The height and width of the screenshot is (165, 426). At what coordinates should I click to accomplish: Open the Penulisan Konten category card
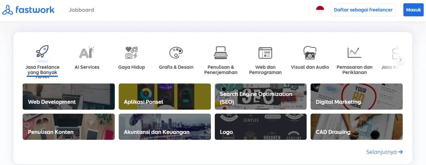point(69,126)
